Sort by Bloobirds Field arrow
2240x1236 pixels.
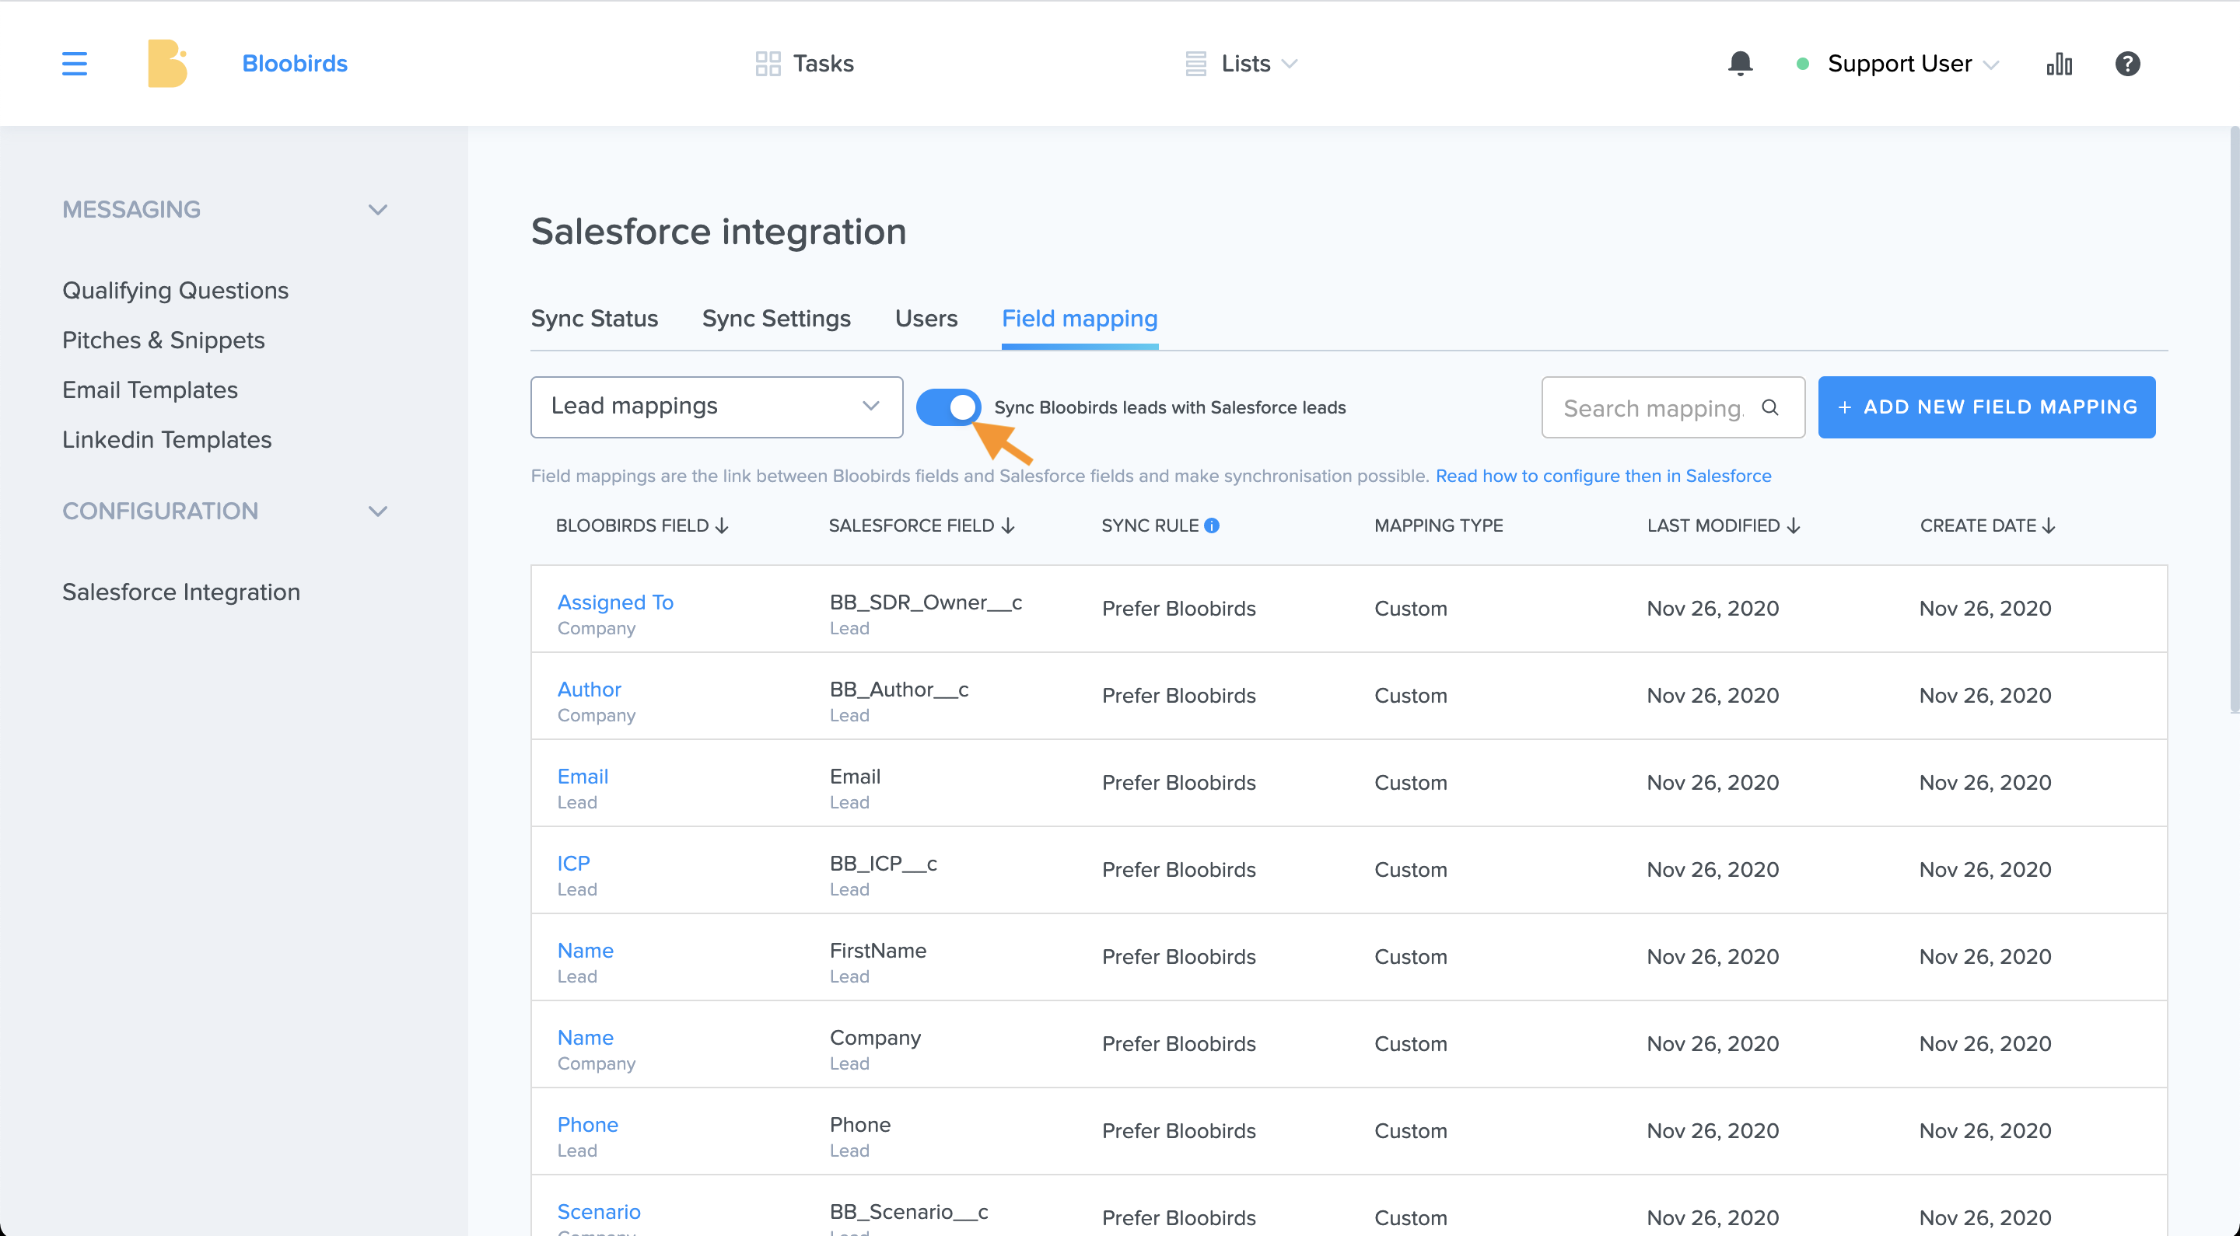tap(722, 525)
